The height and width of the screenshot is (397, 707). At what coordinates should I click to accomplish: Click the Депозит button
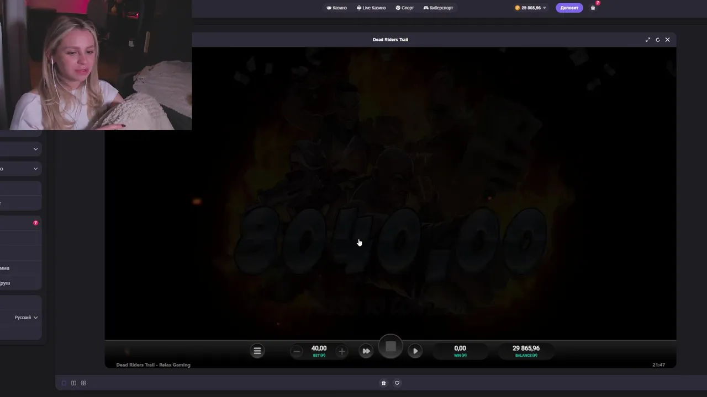pyautogui.click(x=569, y=8)
